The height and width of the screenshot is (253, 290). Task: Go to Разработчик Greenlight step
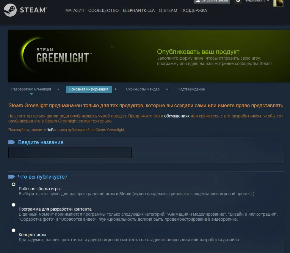31,89
